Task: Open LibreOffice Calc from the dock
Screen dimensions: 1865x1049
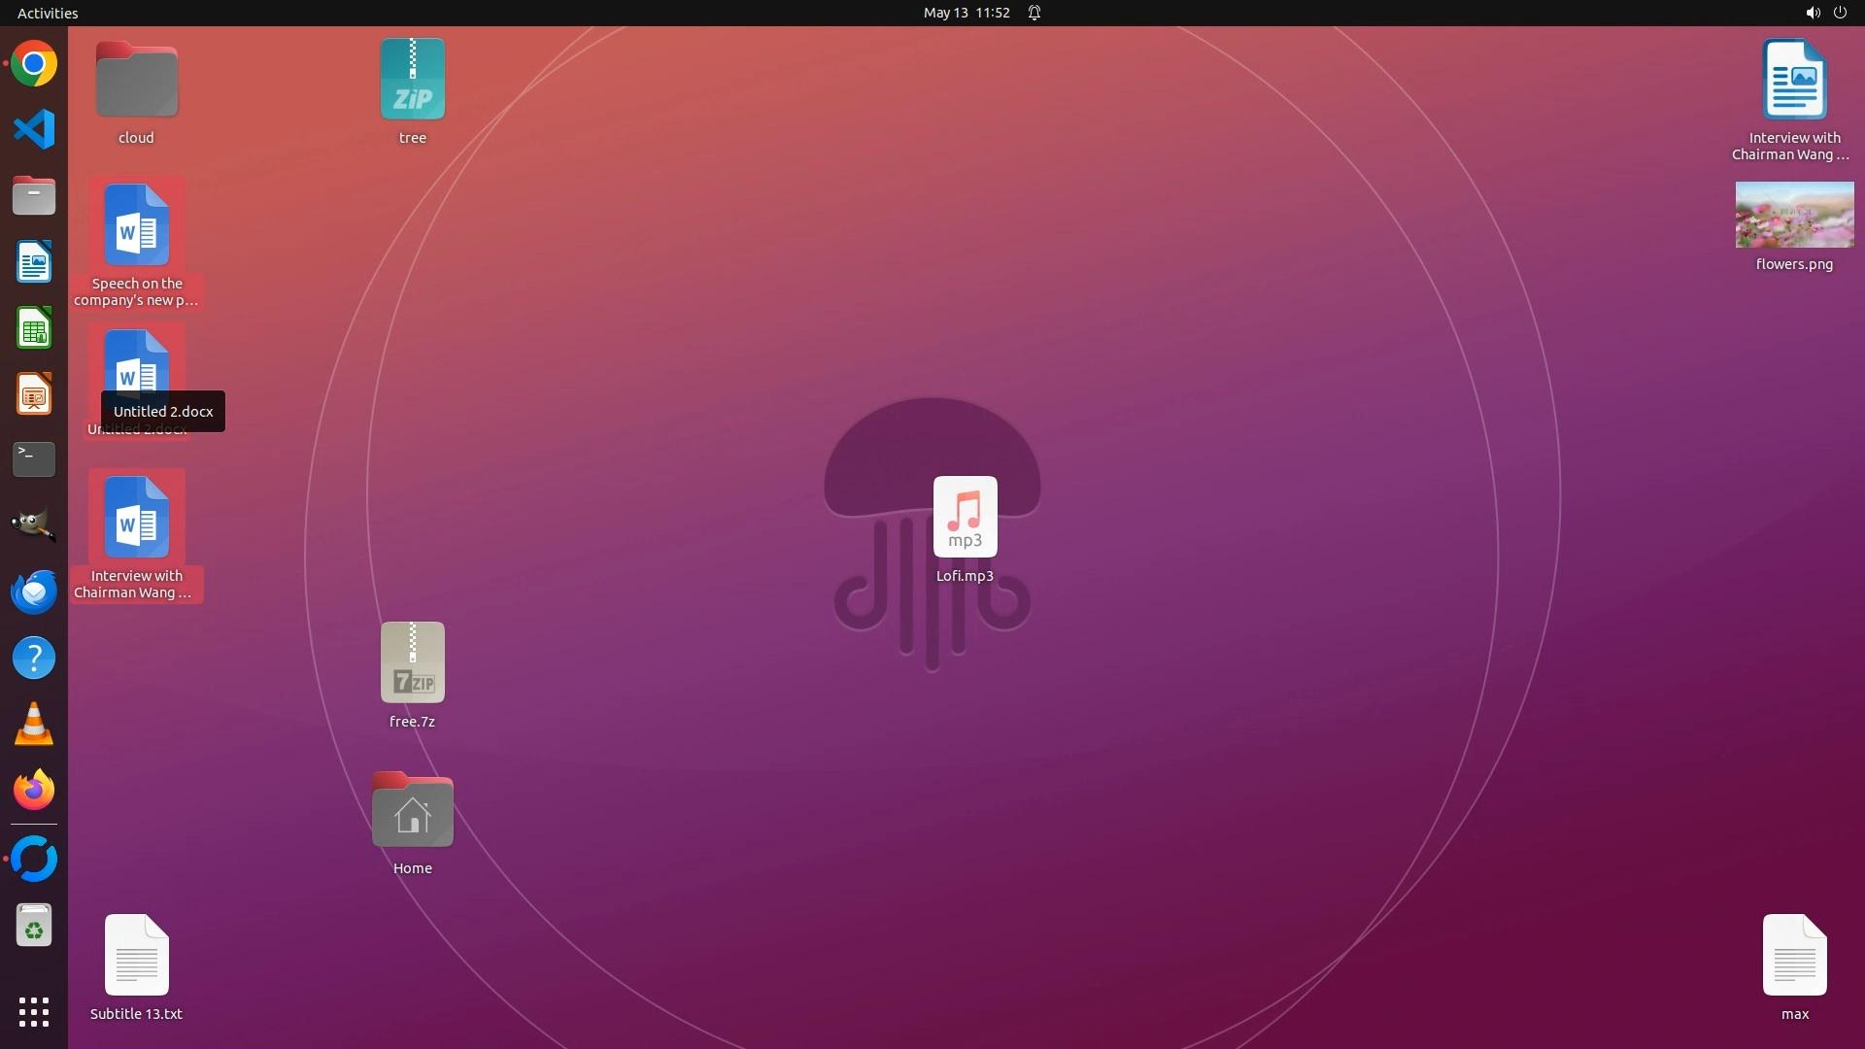Action: pos(34,328)
